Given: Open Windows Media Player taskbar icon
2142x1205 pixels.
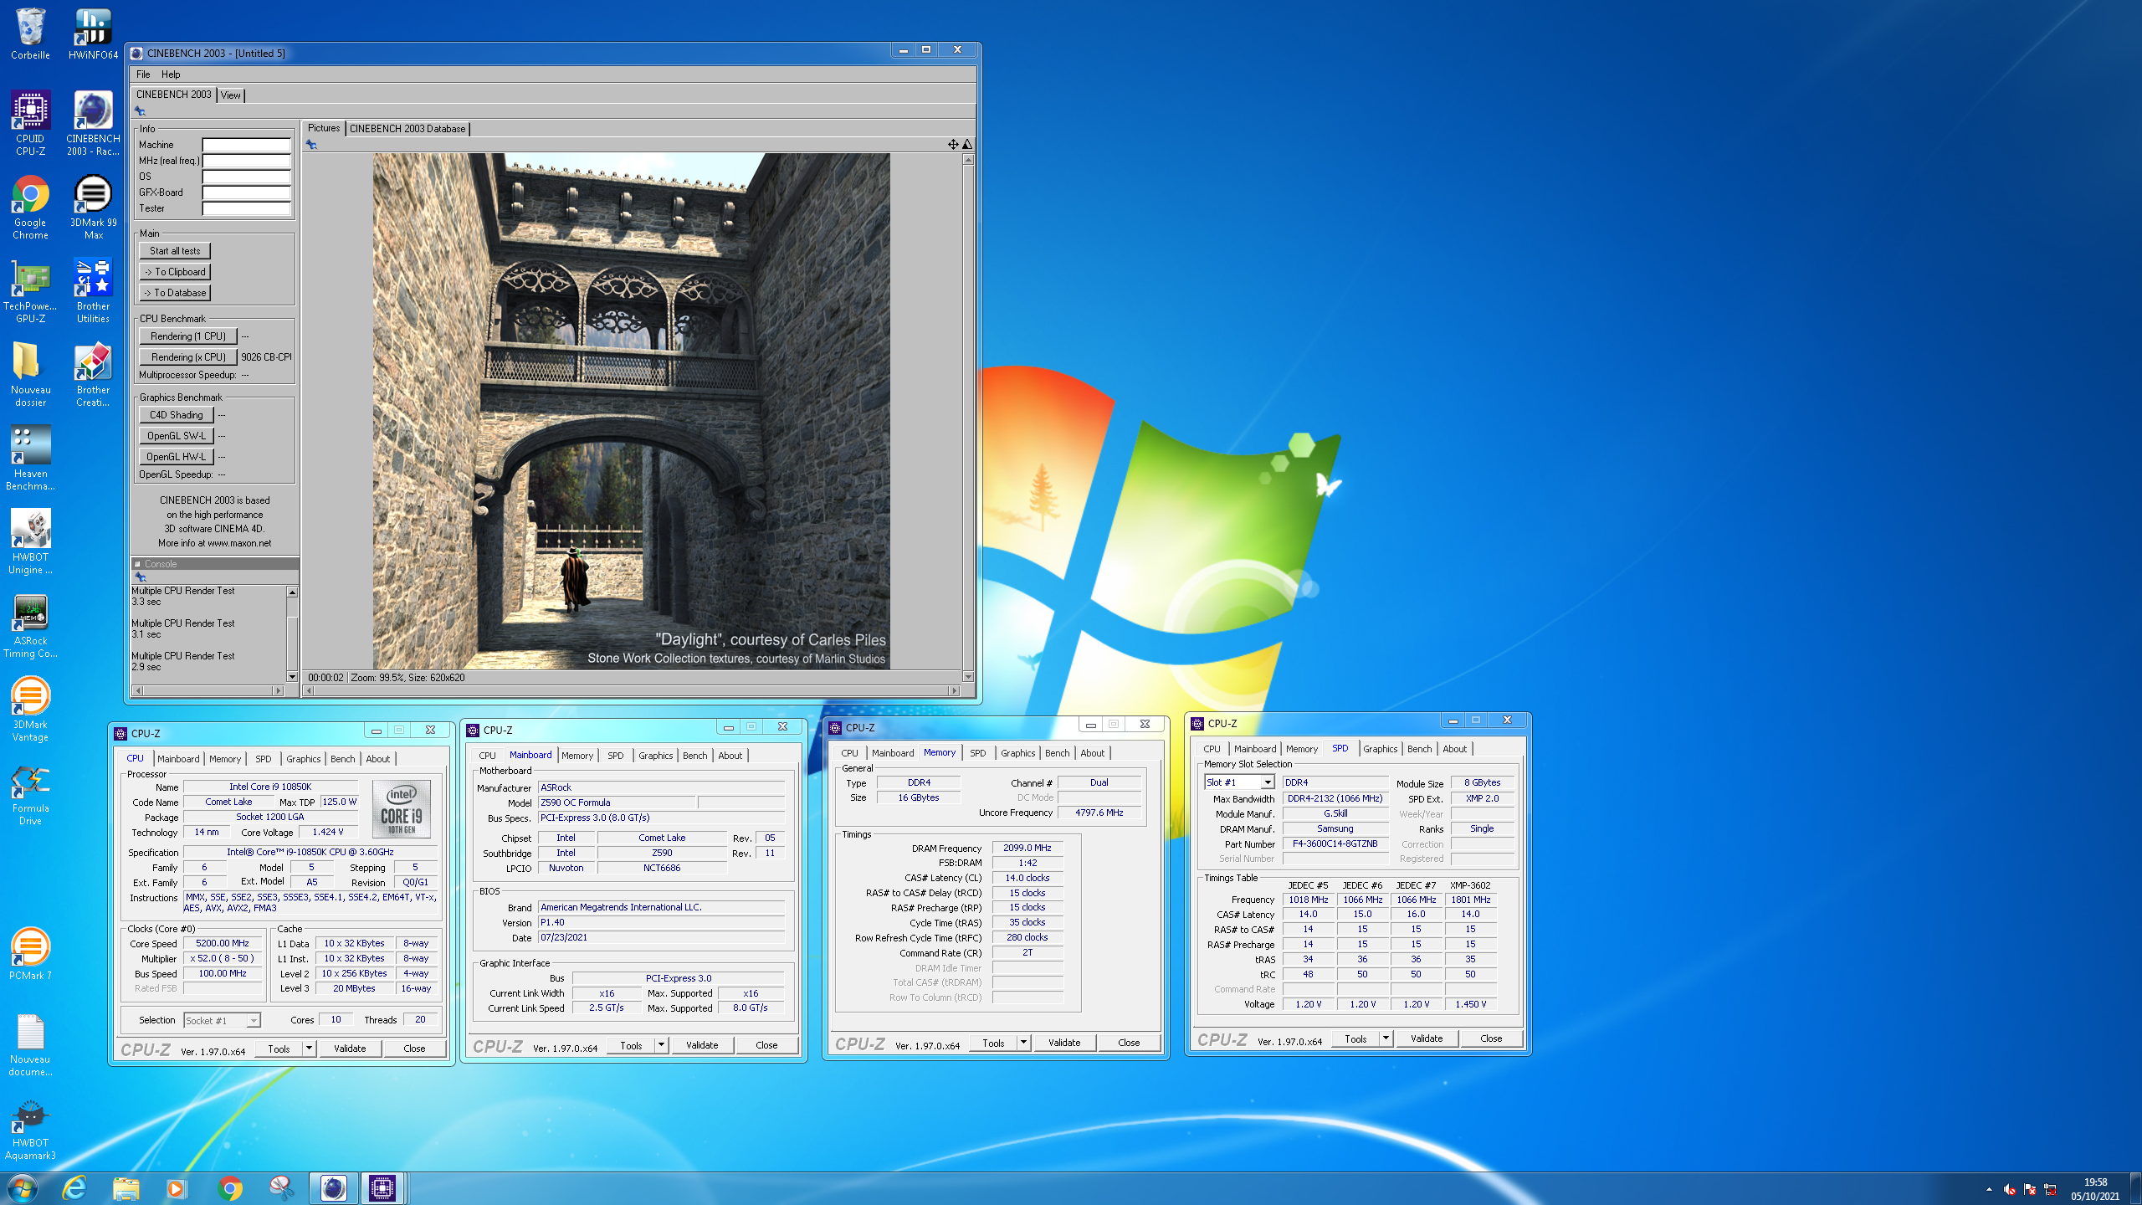Looking at the screenshot, I should coord(177,1187).
